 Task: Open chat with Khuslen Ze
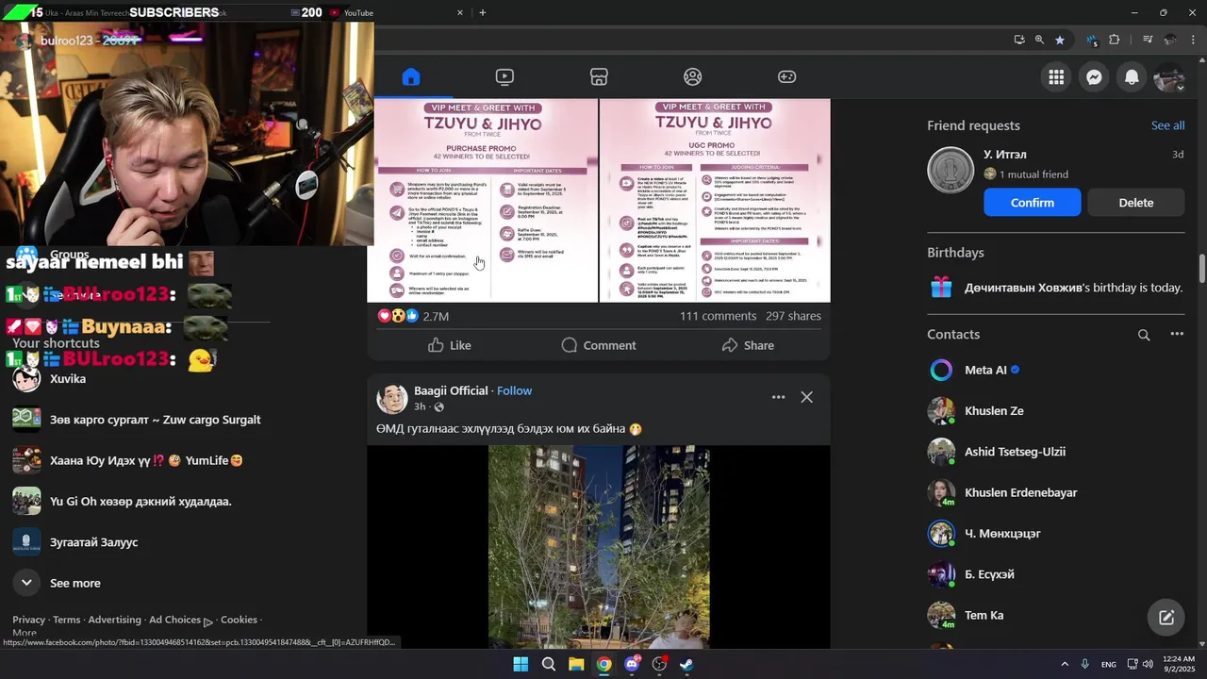pyautogui.click(x=1056, y=411)
